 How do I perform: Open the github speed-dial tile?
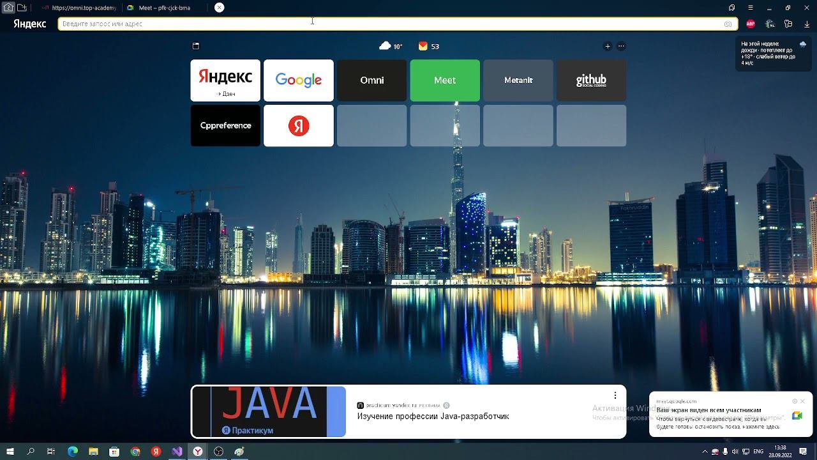(591, 80)
